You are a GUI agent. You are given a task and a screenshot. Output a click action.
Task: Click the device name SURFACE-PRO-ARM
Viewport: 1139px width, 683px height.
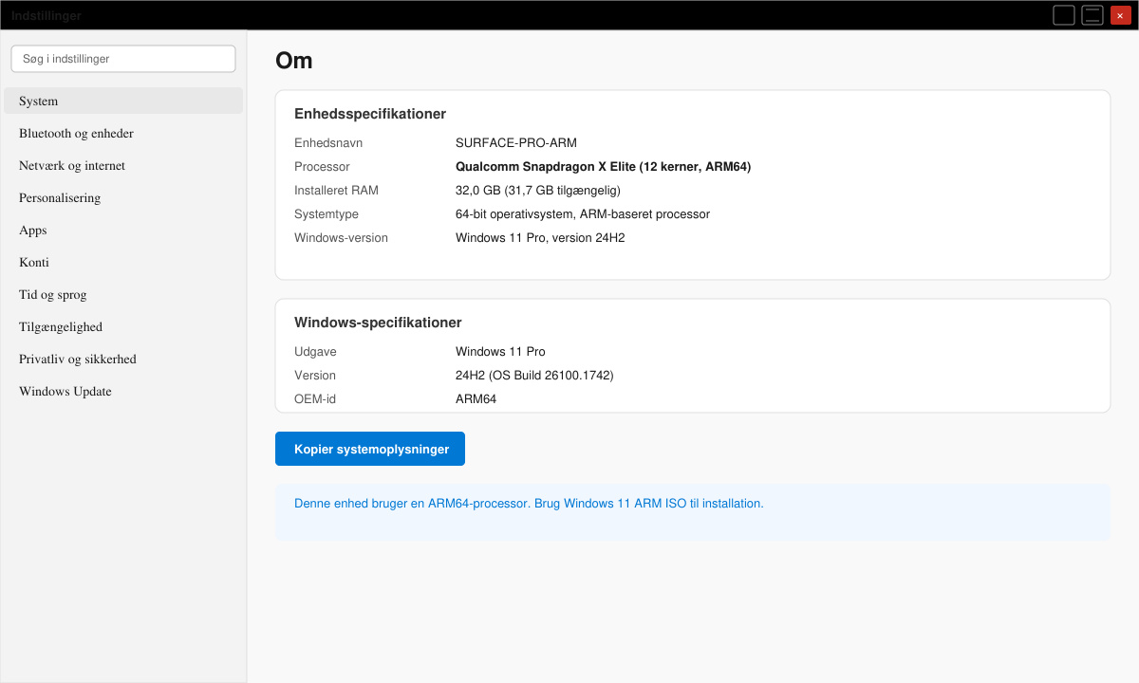pos(516,143)
